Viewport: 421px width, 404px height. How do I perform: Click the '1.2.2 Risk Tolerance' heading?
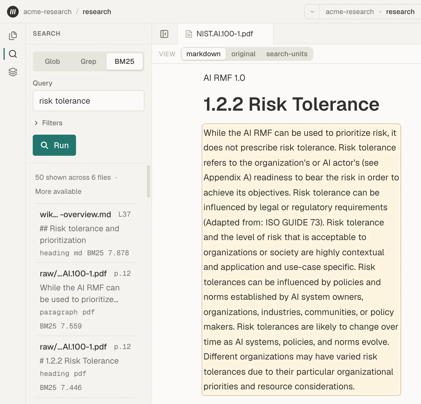point(291,104)
